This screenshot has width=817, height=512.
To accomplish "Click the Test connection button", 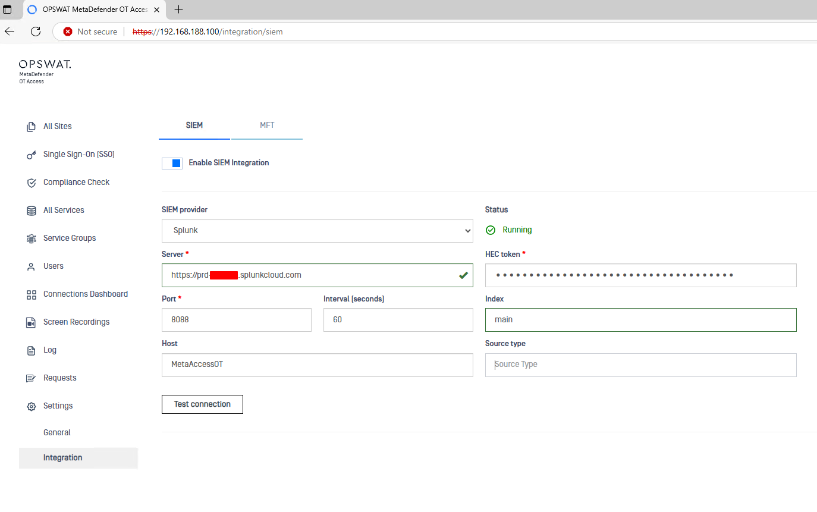I will pos(202,404).
